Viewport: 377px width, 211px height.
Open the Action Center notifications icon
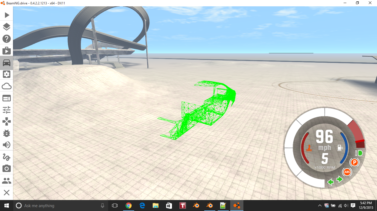[x=353, y=206]
